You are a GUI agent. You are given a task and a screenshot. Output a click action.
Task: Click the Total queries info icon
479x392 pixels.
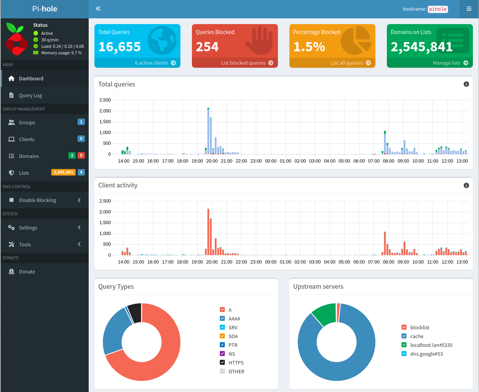click(466, 84)
